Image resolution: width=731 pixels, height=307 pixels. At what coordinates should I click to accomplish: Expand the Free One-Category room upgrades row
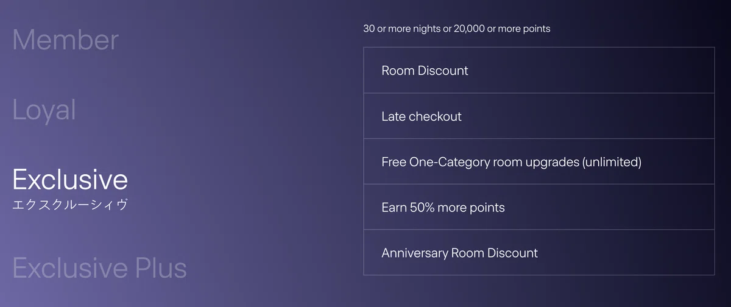(539, 161)
